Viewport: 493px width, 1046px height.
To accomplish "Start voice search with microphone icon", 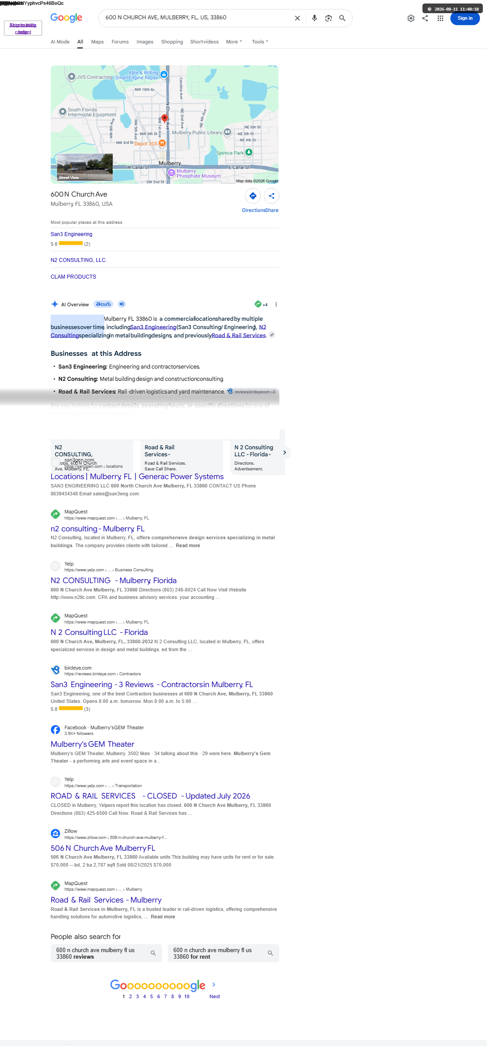I will tap(314, 18).
